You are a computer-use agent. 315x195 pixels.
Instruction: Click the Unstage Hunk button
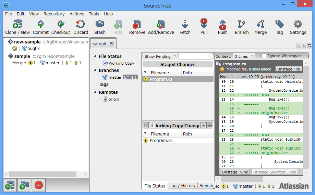pyautogui.click(x=235, y=172)
